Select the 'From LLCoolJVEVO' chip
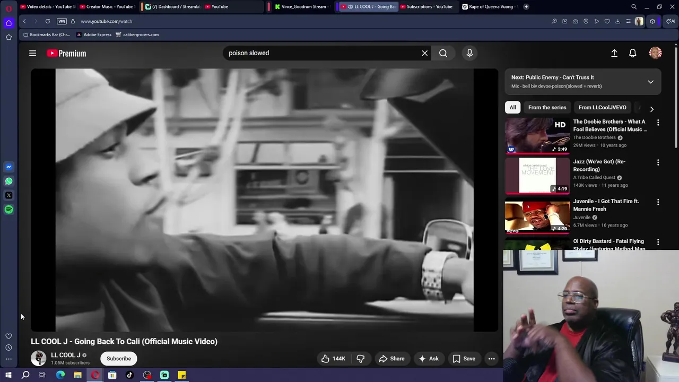The width and height of the screenshot is (679, 382). (x=602, y=107)
